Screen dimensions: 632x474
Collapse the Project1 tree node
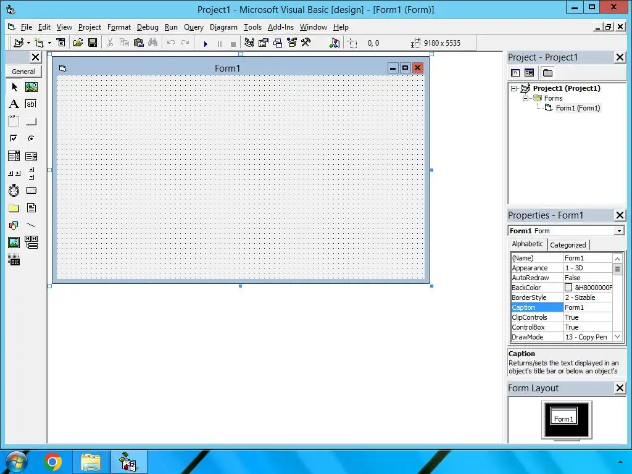pos(513,88)
